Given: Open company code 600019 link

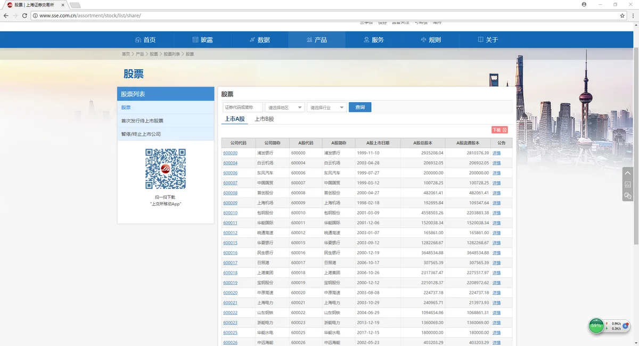Looking at the screenshot, I should 231,283.
